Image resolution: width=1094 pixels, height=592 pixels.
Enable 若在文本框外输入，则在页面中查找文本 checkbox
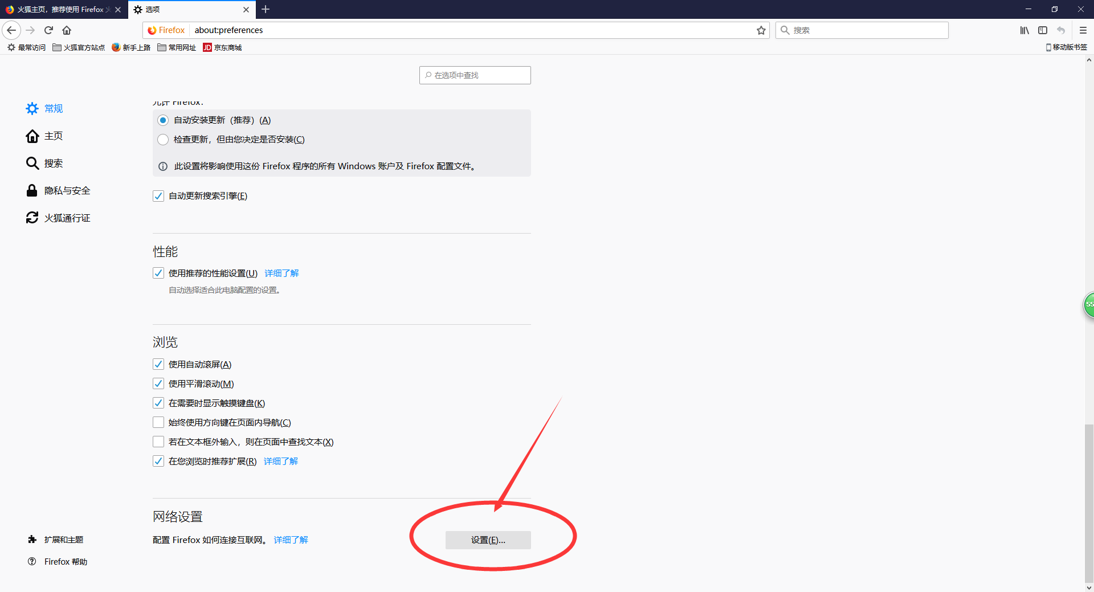point(158,442)
